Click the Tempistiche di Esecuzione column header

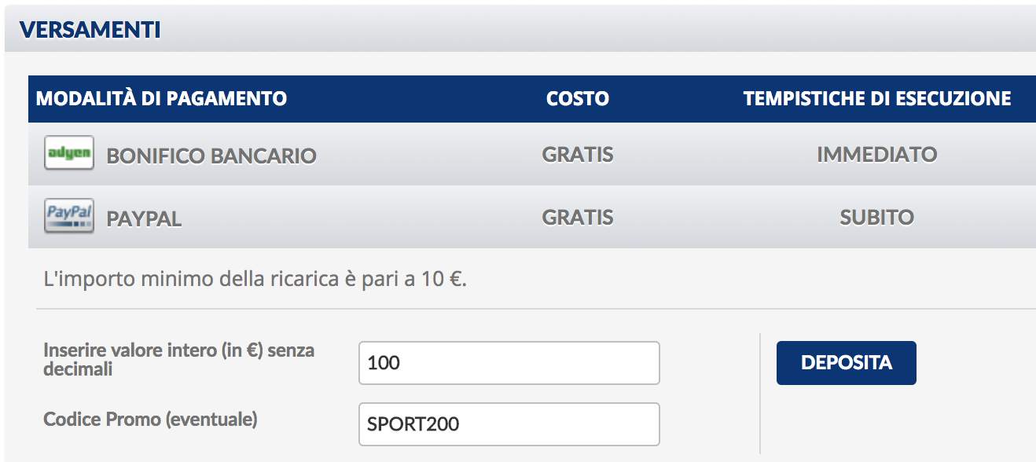click(876, 99)
